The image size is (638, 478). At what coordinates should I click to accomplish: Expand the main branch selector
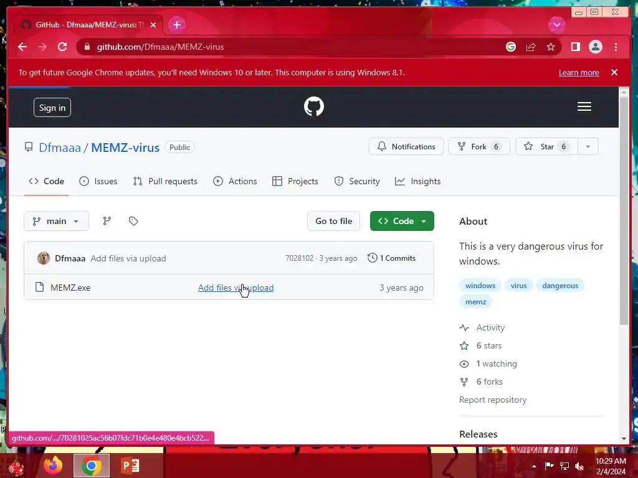56,221
